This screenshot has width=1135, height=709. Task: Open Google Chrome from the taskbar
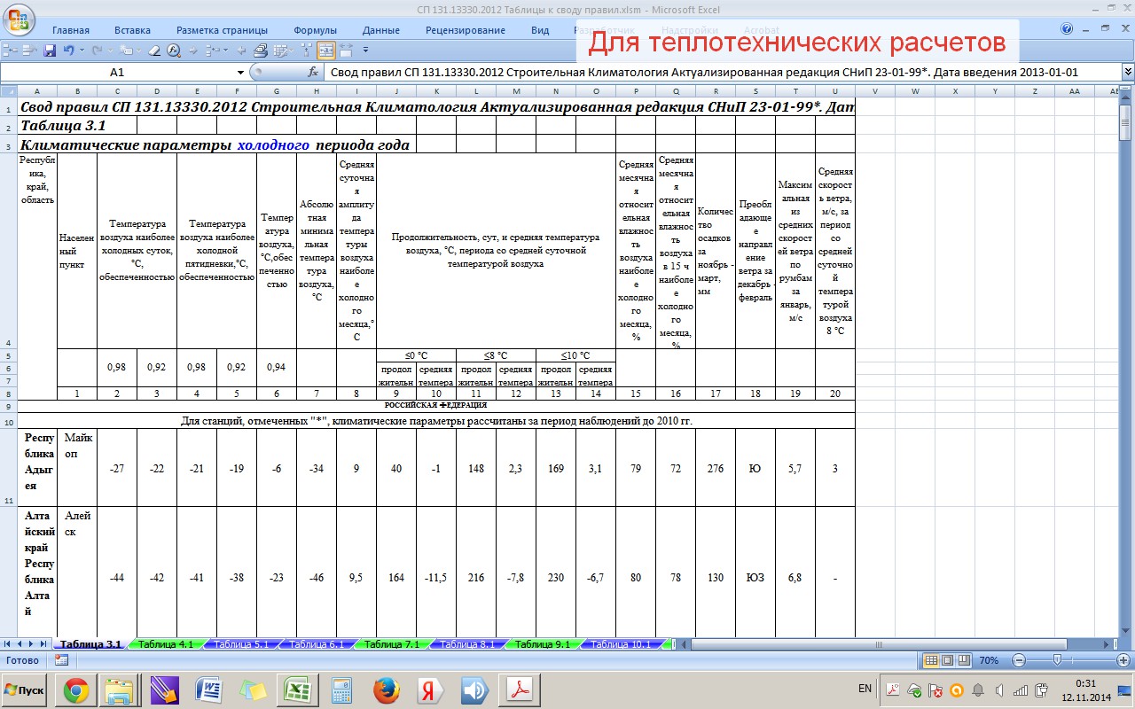coord(75,690)
